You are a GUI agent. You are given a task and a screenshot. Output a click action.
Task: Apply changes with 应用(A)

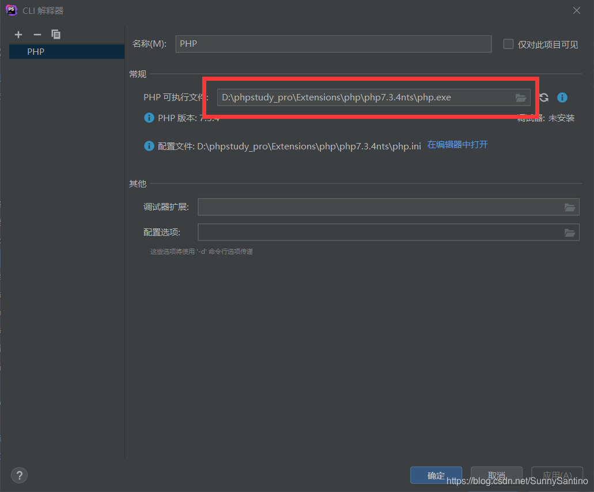coord(557,475)
